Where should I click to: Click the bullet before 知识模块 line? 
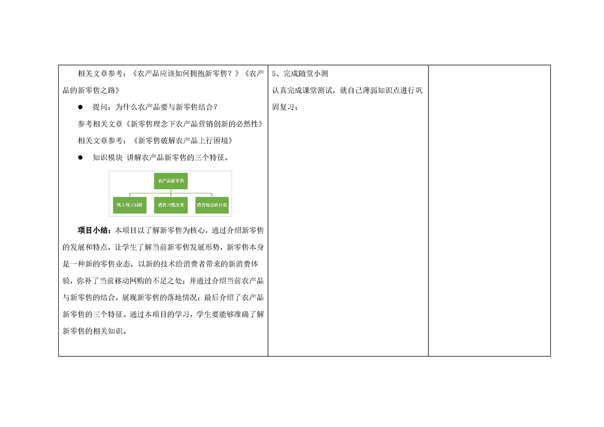tap(81, 158)
